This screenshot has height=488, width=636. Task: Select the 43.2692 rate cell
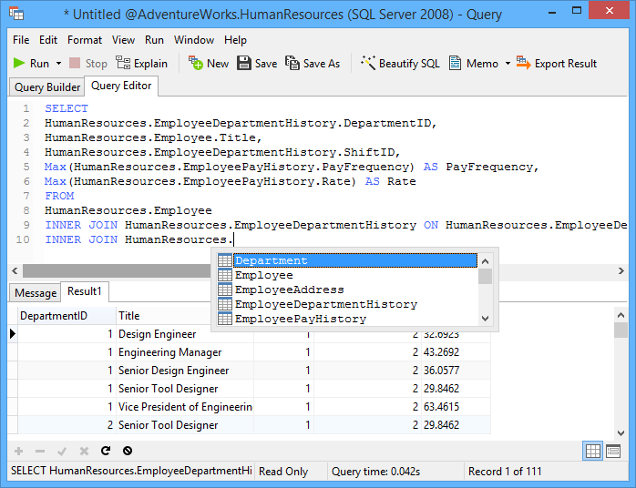pyautogui.click(x=456, y=352)
